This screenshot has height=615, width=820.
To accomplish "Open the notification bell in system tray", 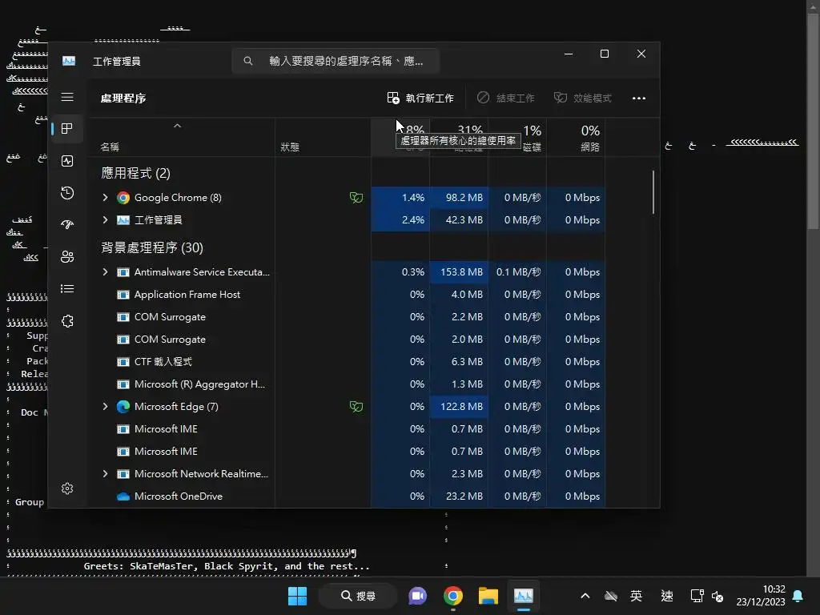I will tap(798, 596).
